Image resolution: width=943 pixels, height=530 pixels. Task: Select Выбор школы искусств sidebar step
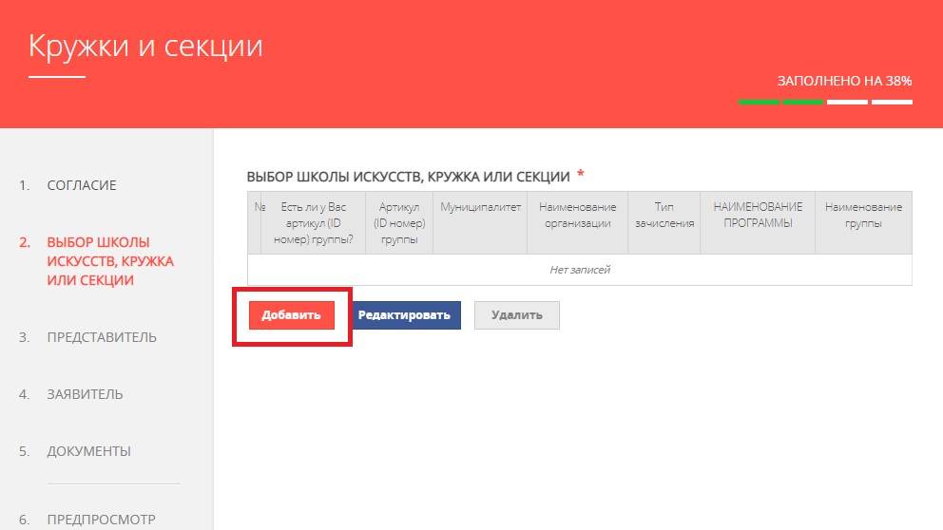coord(97,261)
